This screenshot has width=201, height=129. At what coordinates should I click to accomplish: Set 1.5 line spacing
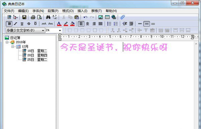tap(147, 24)
